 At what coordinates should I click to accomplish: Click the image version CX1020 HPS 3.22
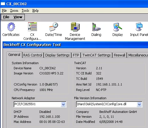[x=51, y=73]
